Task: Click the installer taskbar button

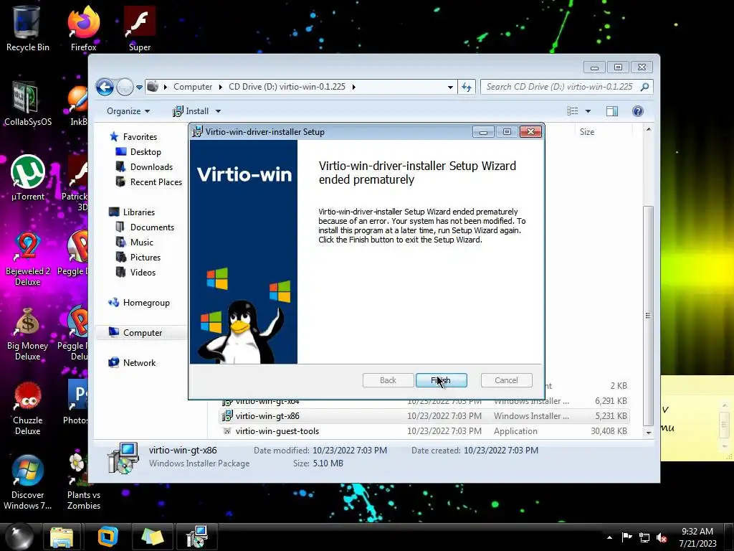Action: [x=197, y=537]
